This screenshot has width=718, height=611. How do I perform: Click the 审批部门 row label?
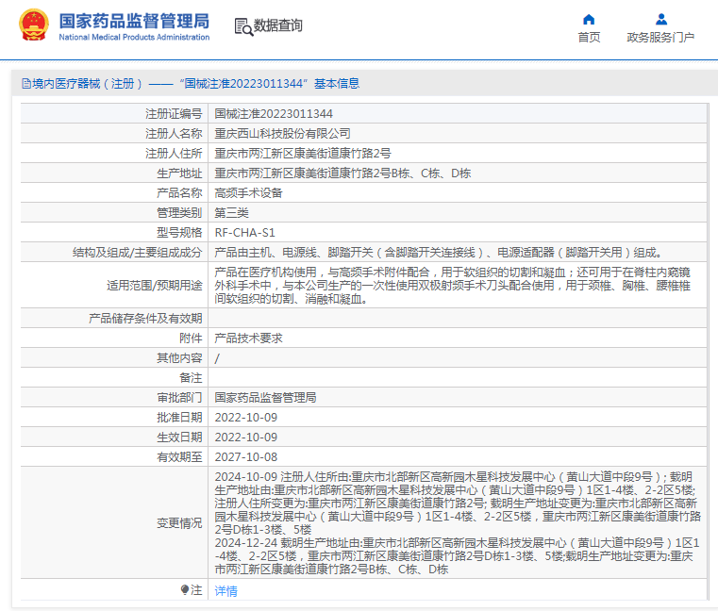179,397
